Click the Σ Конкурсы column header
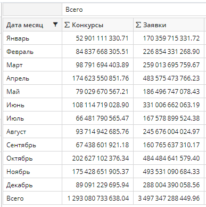 click(x=97, y=25)
